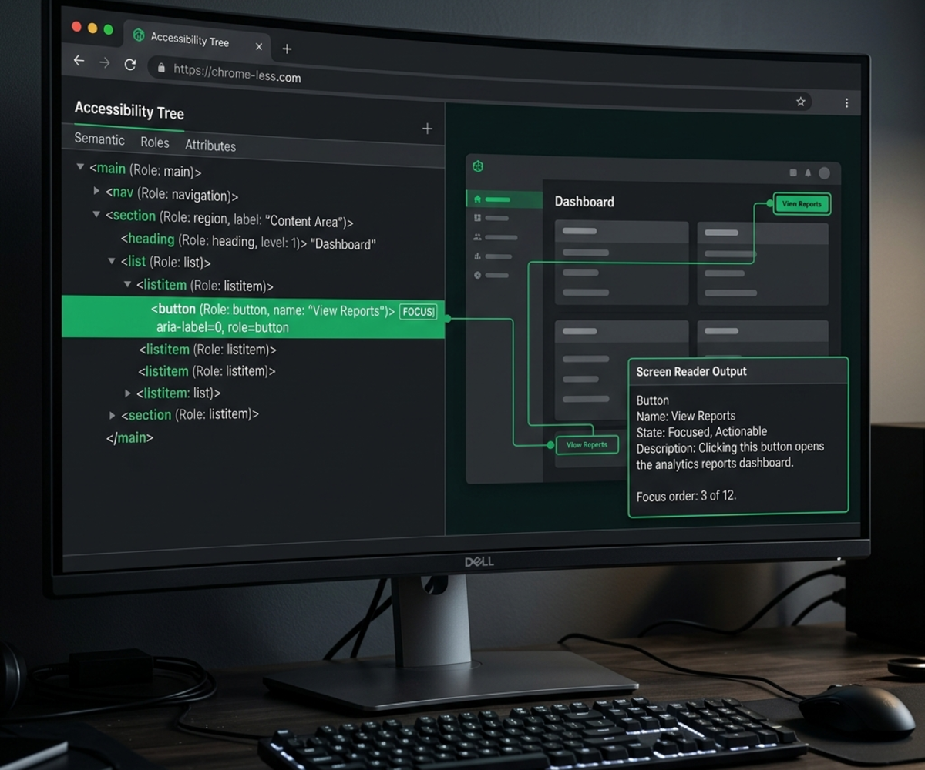Collapse the expanded <listitem> node
The image size is (925, 770).
tap(128, 284)
